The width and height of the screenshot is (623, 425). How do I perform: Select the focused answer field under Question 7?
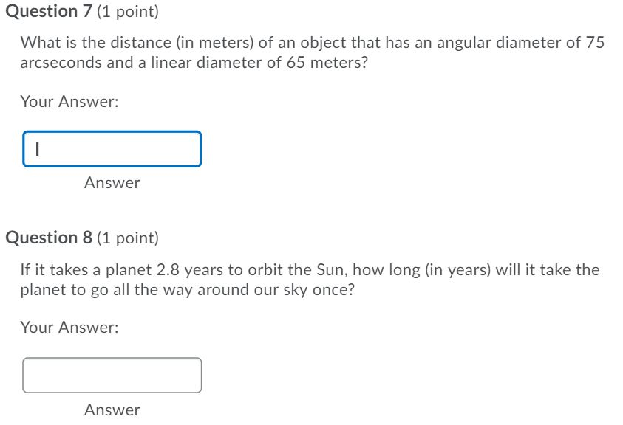[111, 149]
